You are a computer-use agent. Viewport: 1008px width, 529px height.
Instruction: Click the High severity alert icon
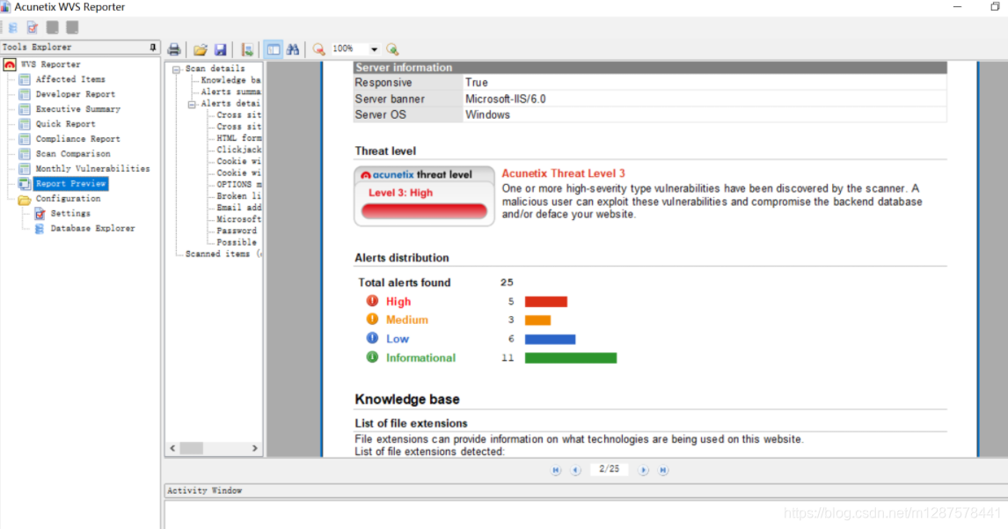[x=372, y=300]
